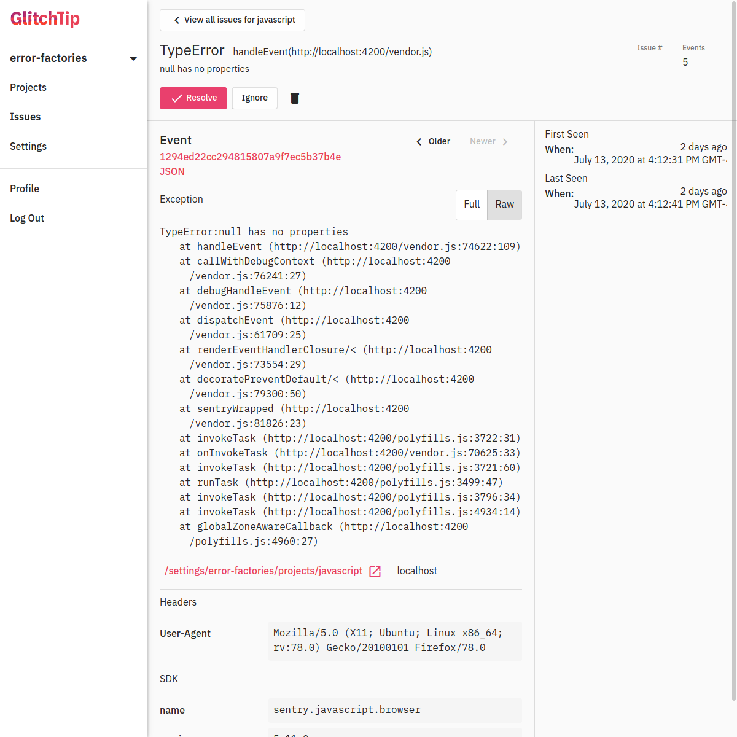737x737 pixels.
Task: Click the Older event chevron arrow
Action: click(419, 142)
